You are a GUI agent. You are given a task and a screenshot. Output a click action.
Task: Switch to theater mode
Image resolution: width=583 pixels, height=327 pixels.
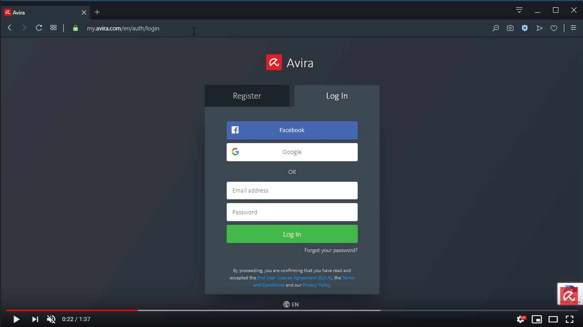tap(553, 319)
